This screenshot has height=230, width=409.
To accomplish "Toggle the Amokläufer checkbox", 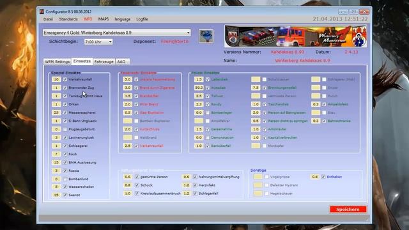I will coord(264,129).
